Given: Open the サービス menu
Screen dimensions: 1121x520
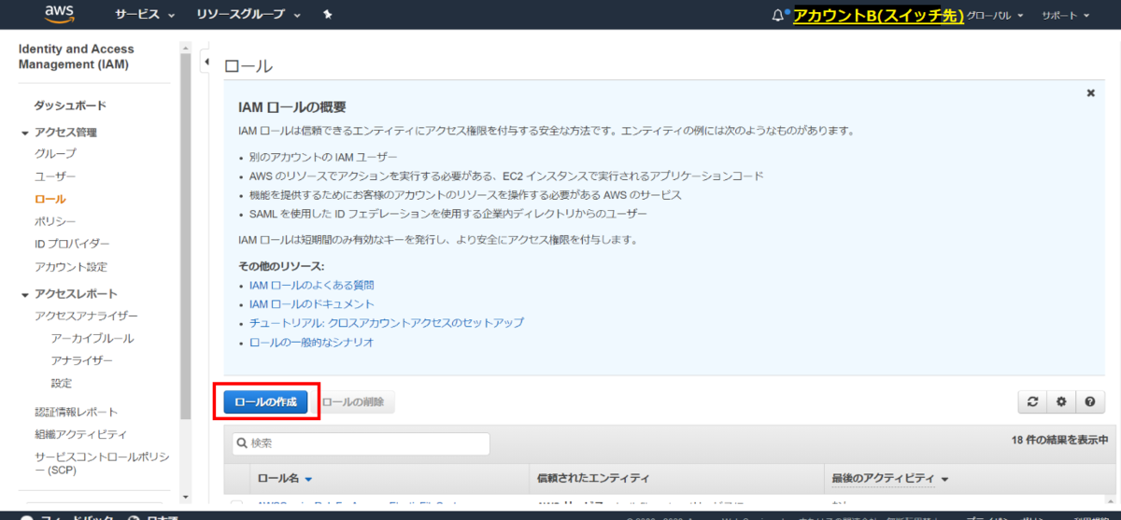Looking at the screenshot, I should [145, 15].
